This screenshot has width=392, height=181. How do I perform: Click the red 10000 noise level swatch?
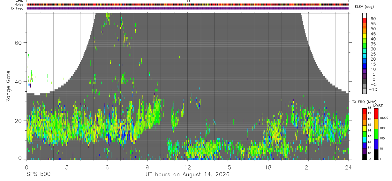[x=376, y=114]
